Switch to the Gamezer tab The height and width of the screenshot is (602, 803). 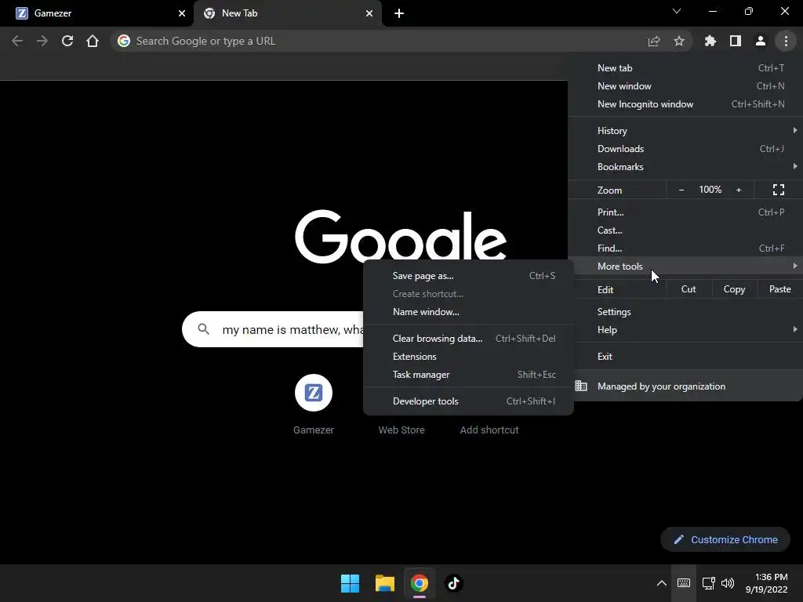click(97, 13)
